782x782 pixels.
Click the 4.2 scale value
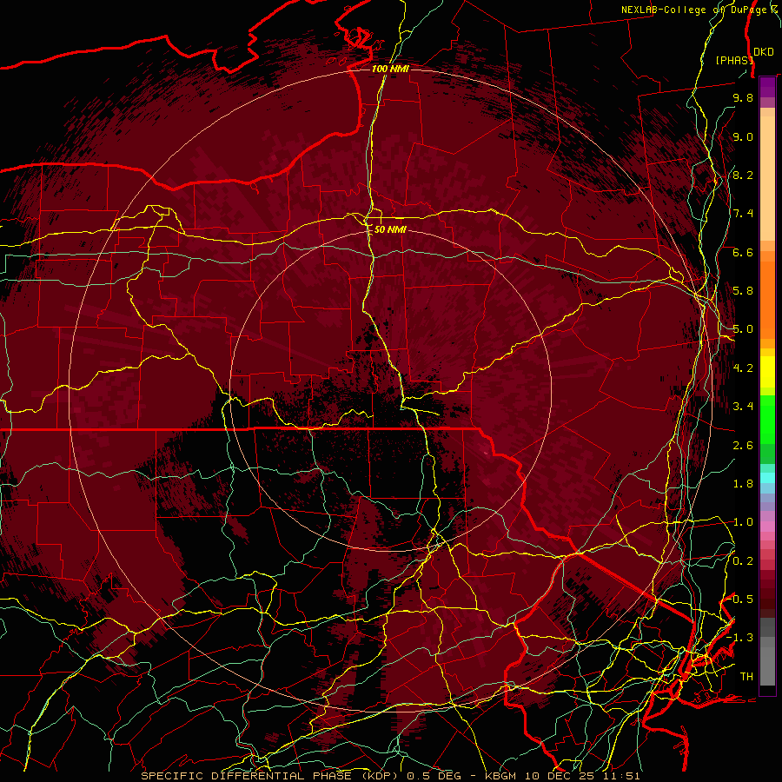tap(743, 368)
